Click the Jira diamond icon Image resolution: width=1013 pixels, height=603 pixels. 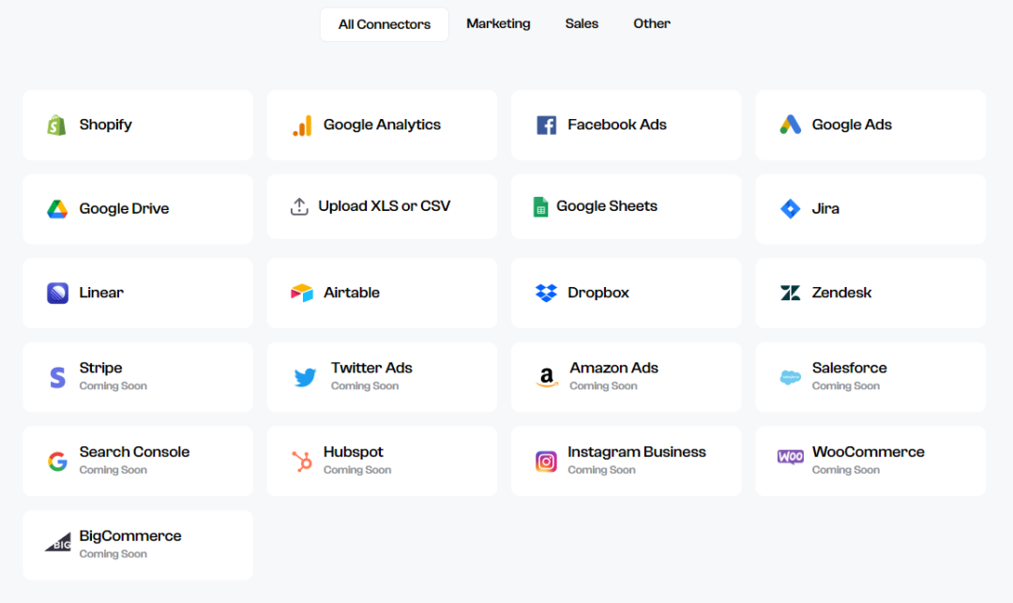point(791,209)
